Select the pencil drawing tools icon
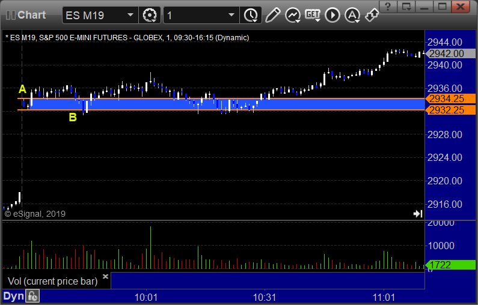Image resolution: width=478 pixels, height=305 pixels. 272,15
